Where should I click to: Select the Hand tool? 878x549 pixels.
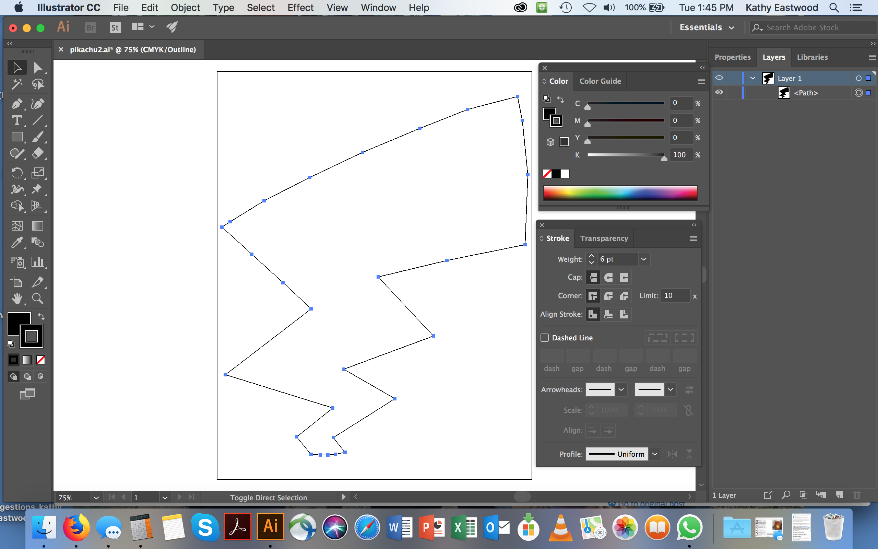tap(17, 299)
